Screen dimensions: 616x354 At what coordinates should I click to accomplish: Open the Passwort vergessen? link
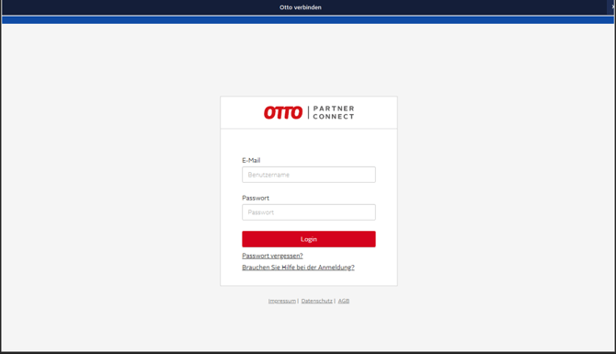pos(272,256)
